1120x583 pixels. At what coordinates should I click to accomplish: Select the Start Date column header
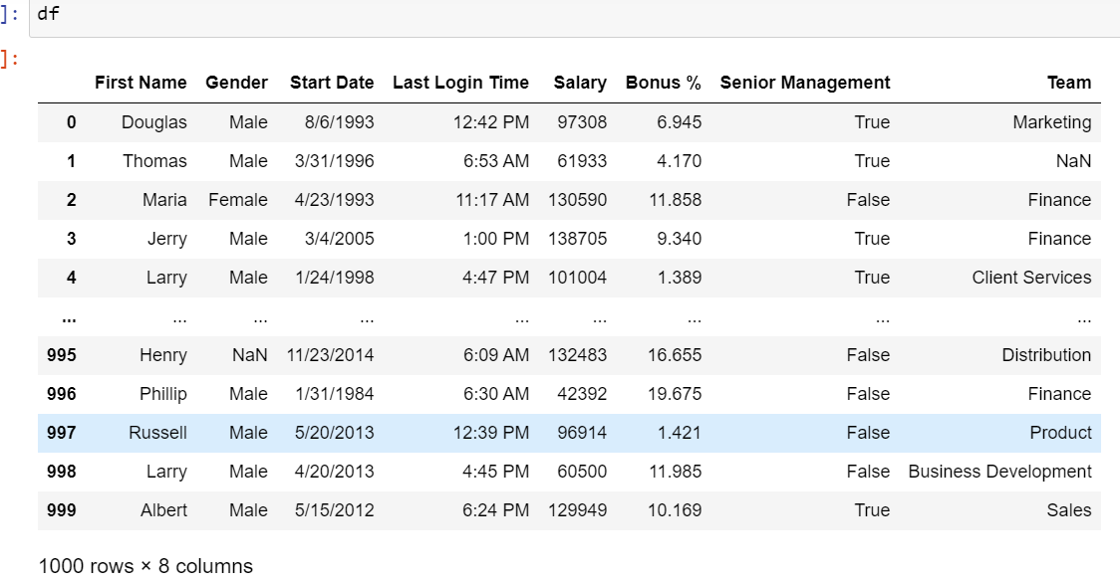pyautogui.click(x=331, y=83)
